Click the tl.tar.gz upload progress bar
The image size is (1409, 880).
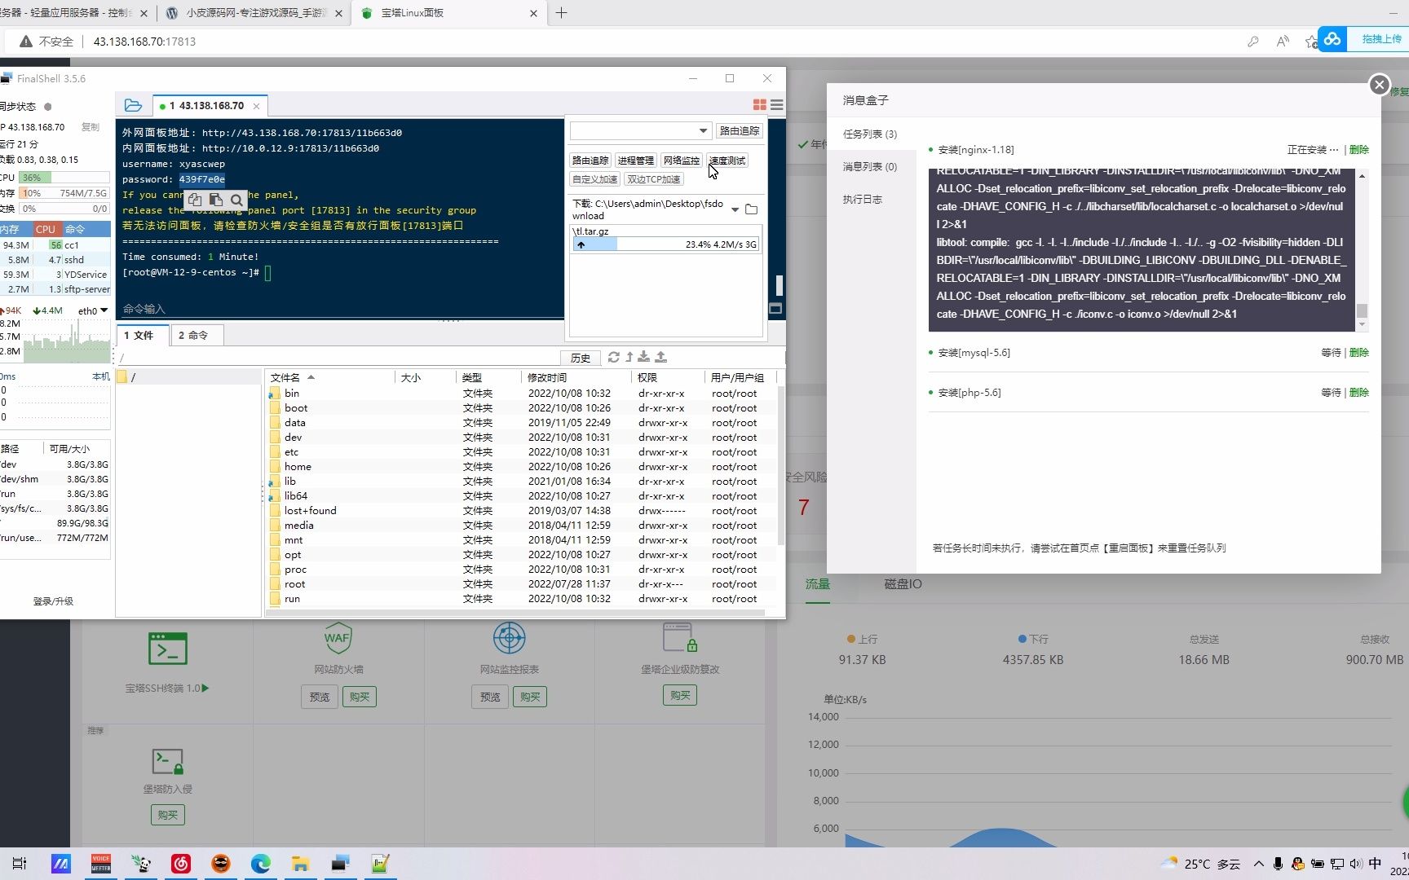[x=666, y=244]
